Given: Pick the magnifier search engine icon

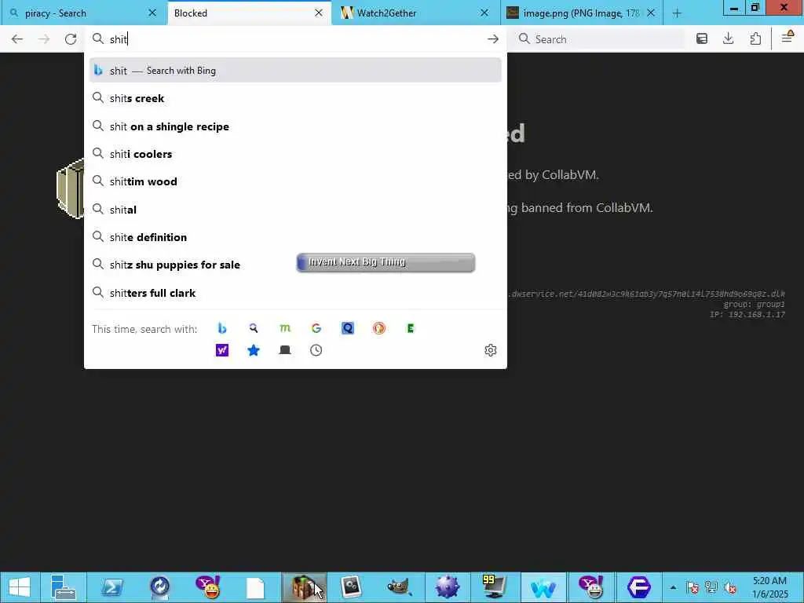Looking at the screenshot, I should click(x=254, y=328).
